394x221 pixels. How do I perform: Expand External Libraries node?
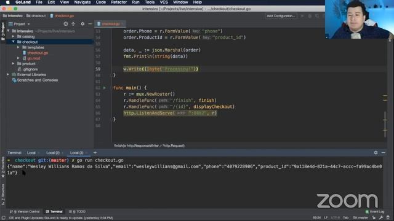(8, 75)
